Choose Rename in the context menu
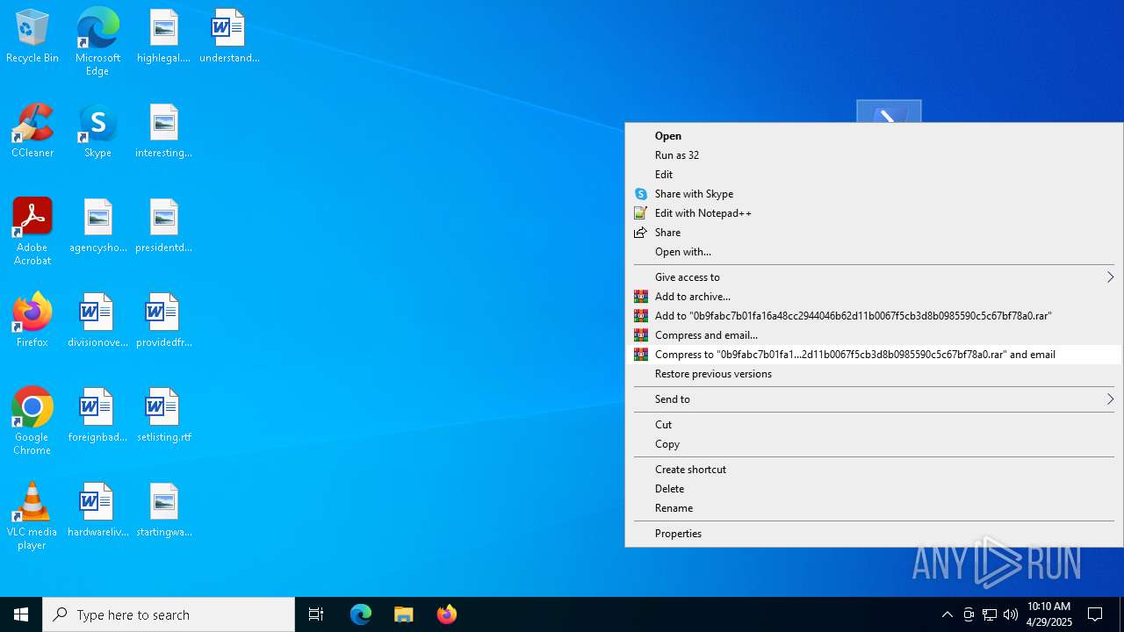The height and width of the screenshot is (632, 1124). pos(874,508)
